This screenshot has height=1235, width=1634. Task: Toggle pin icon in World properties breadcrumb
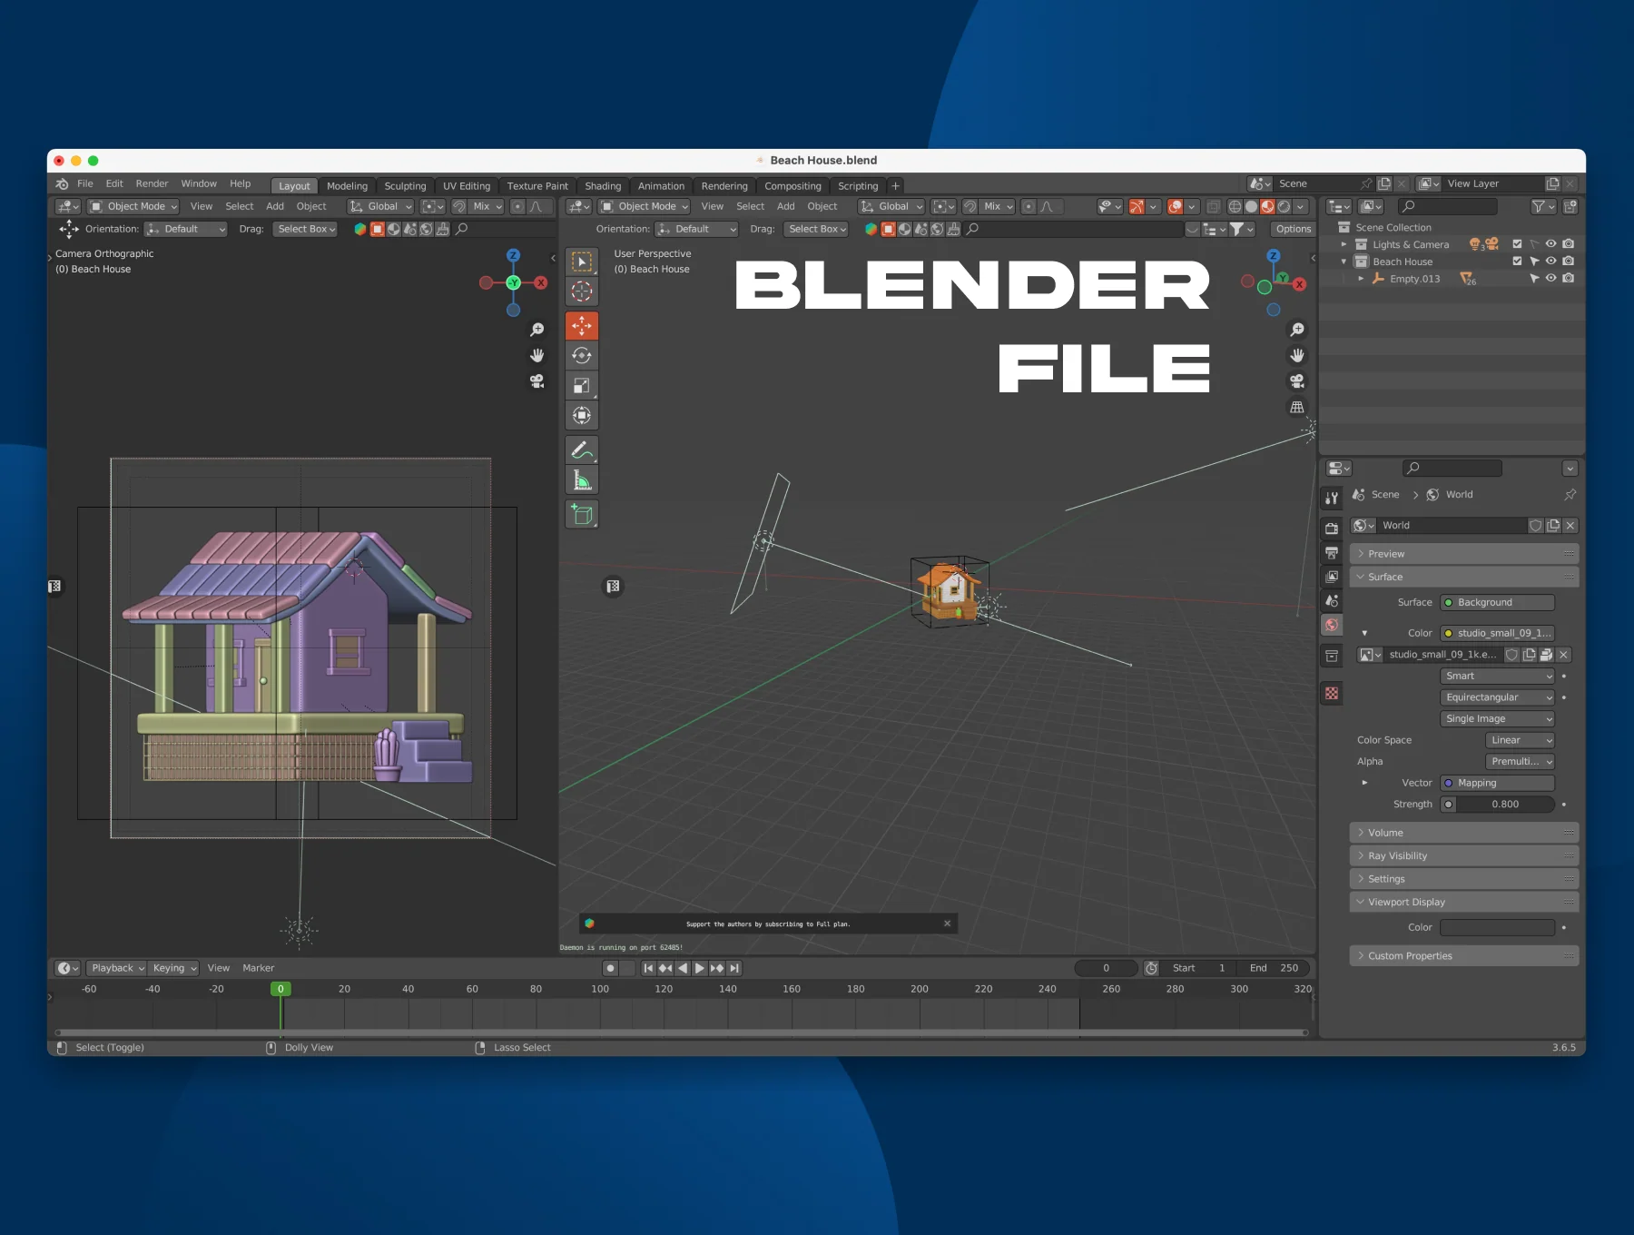[x=1570, y=495]
